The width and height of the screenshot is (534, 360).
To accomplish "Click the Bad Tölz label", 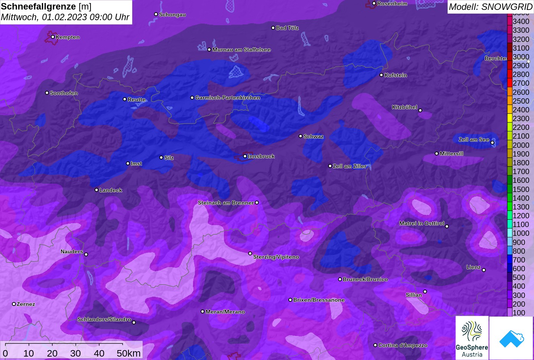I will click(x=287, y=28).
